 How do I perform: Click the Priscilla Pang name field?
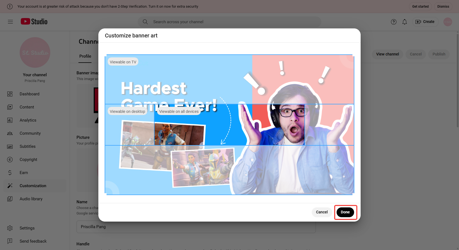click(196, 227)
